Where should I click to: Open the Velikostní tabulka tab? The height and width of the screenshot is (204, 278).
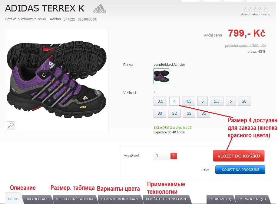pyautogui.click(x=74, y=199)
